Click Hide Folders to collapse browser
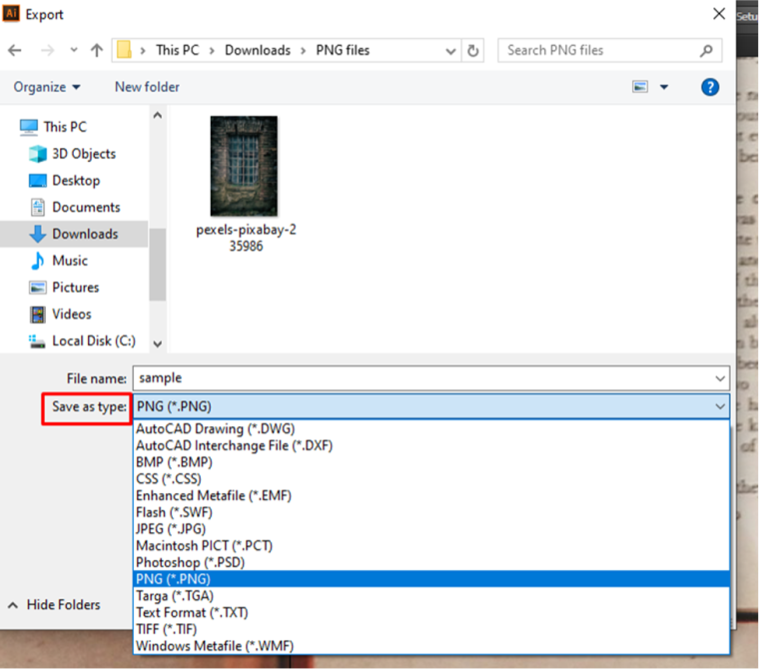Viewport: 759px width, 669px height. [63, 604]
